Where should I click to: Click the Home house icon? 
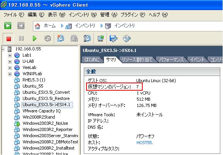coord(37,26)
